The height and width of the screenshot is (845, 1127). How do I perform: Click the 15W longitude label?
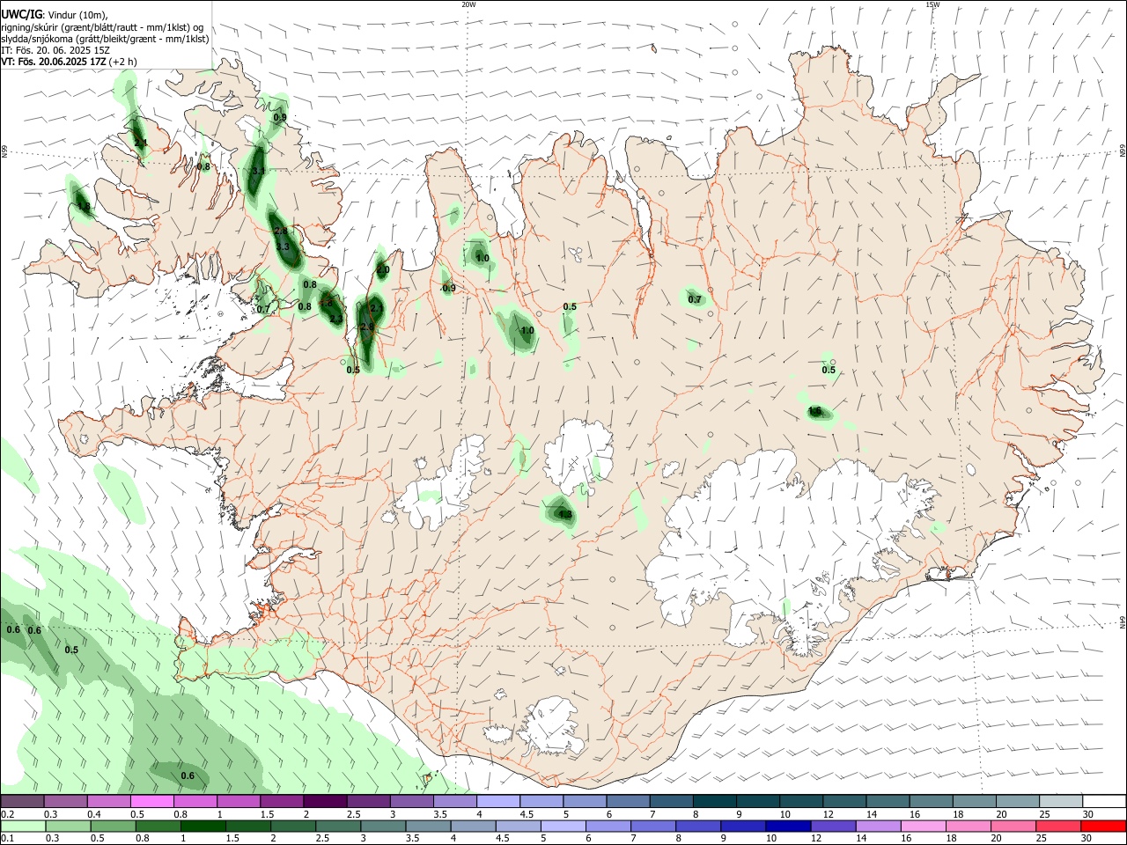[x=932, y=4]
